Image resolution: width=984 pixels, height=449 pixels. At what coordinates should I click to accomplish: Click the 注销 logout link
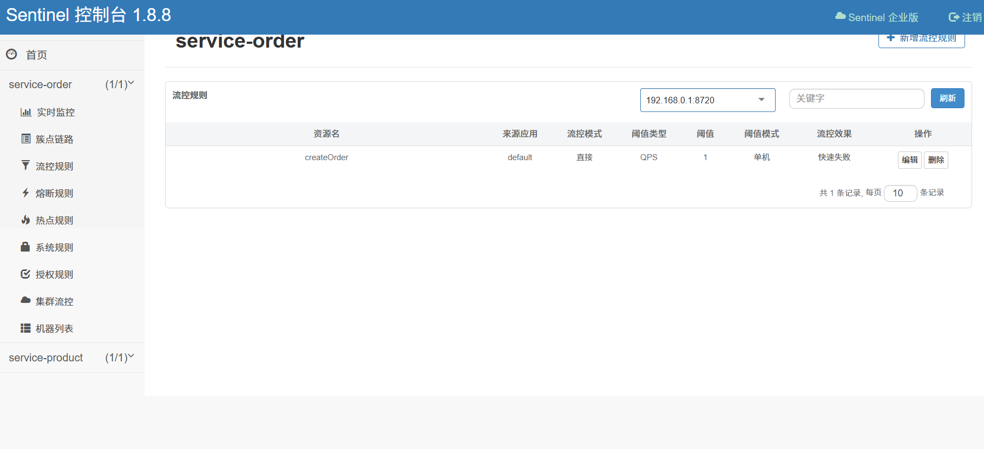966,17
